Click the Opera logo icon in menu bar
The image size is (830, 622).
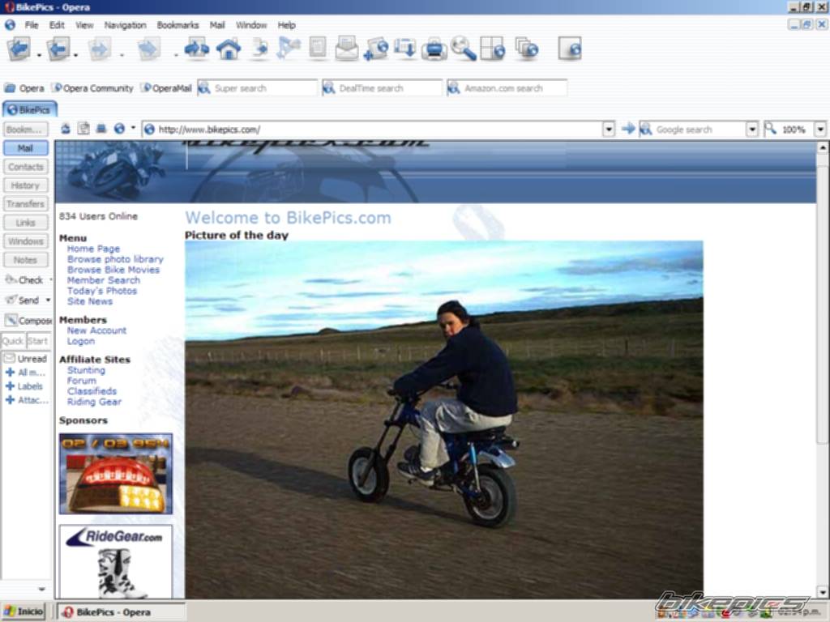10,25
